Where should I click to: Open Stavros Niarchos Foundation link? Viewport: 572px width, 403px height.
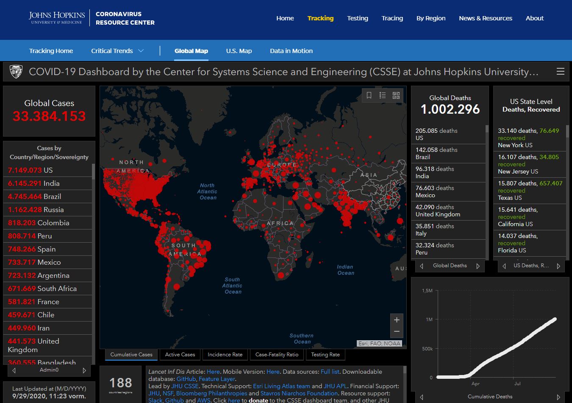(299, 393)
